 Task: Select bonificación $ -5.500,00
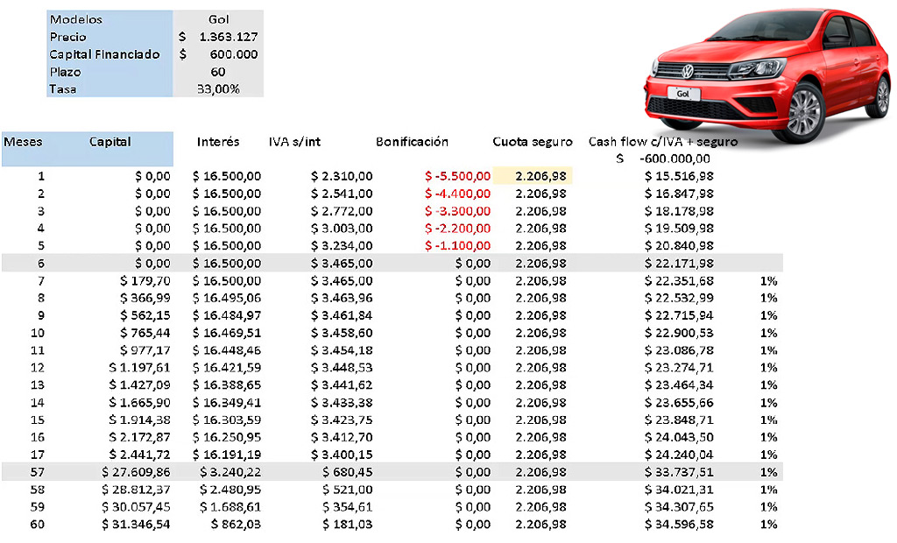457,176
